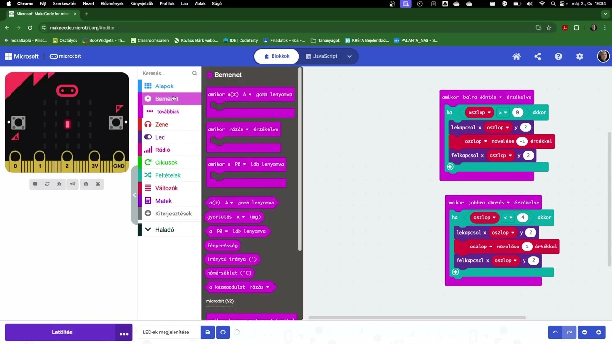This screenshot has height=344, width=612.
Task: Open the x axis dropdown in gyorsulás block
Action: [x=240, y=217]
